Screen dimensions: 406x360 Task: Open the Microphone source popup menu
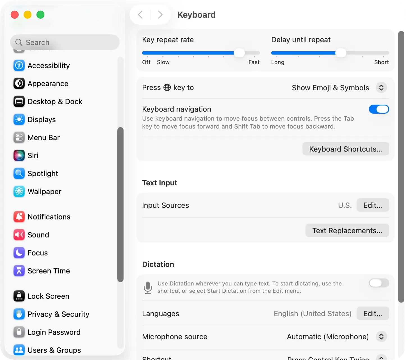pos(381,337)
